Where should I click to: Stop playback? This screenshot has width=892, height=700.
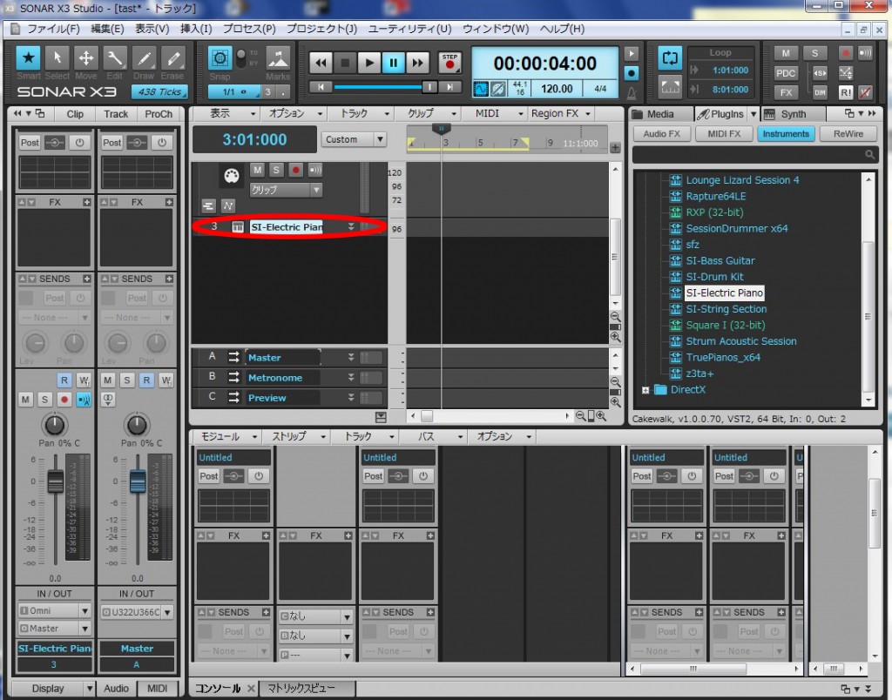tap(345, 63)
